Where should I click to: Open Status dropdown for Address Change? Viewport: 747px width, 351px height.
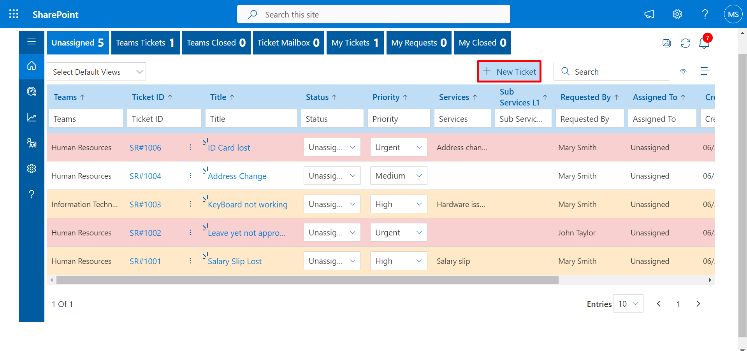(x=332, y=175)
